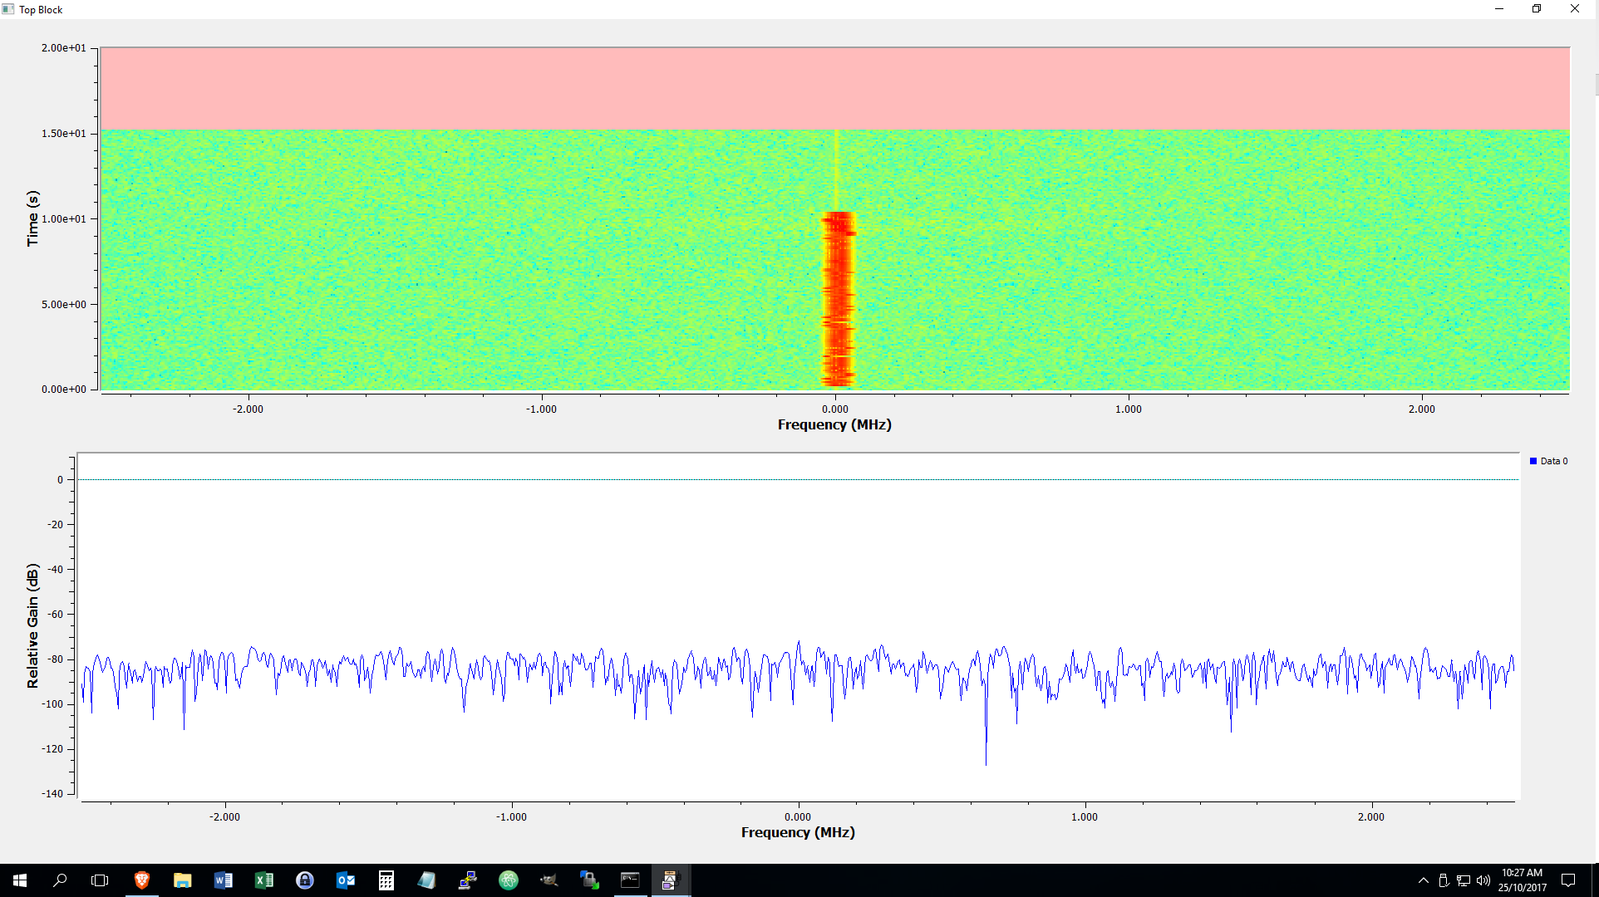
Task: Click the '2.00e+01' time tick label
Action: 64,48
